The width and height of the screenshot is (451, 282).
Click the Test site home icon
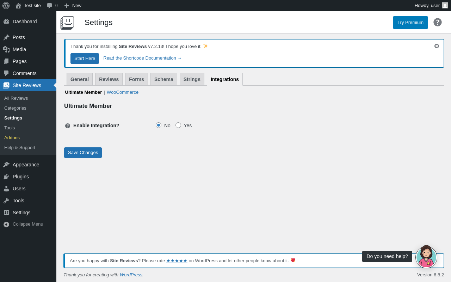pyautogui.click(x=18, y=6)
